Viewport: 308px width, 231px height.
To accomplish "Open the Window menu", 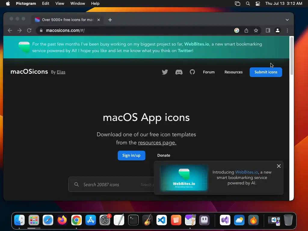I will 78,4.
